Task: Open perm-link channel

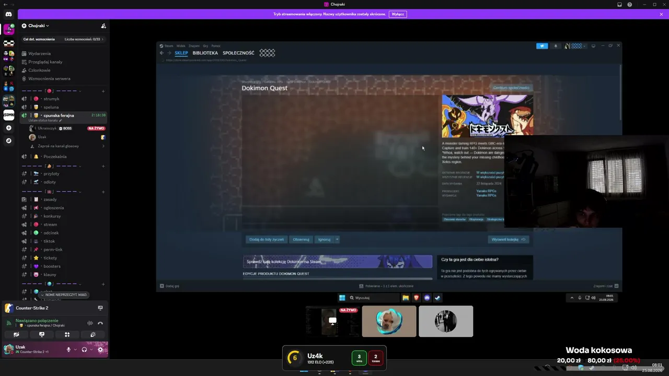Action: click(63, 250)
